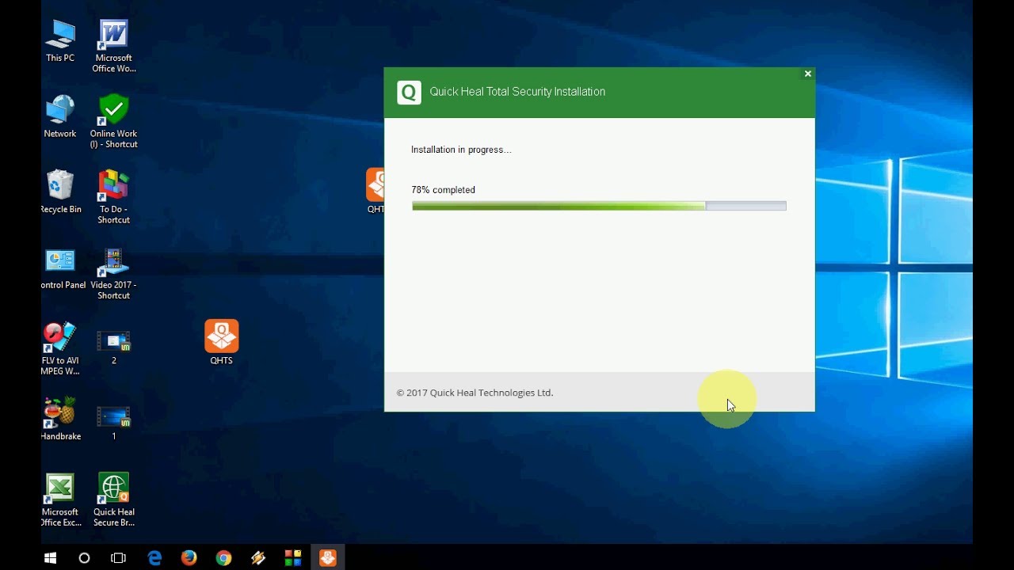Open Microsoft Office Excel shortcut
The image size is (1014, 570).
pyautogui.click(x=60, y=500)
